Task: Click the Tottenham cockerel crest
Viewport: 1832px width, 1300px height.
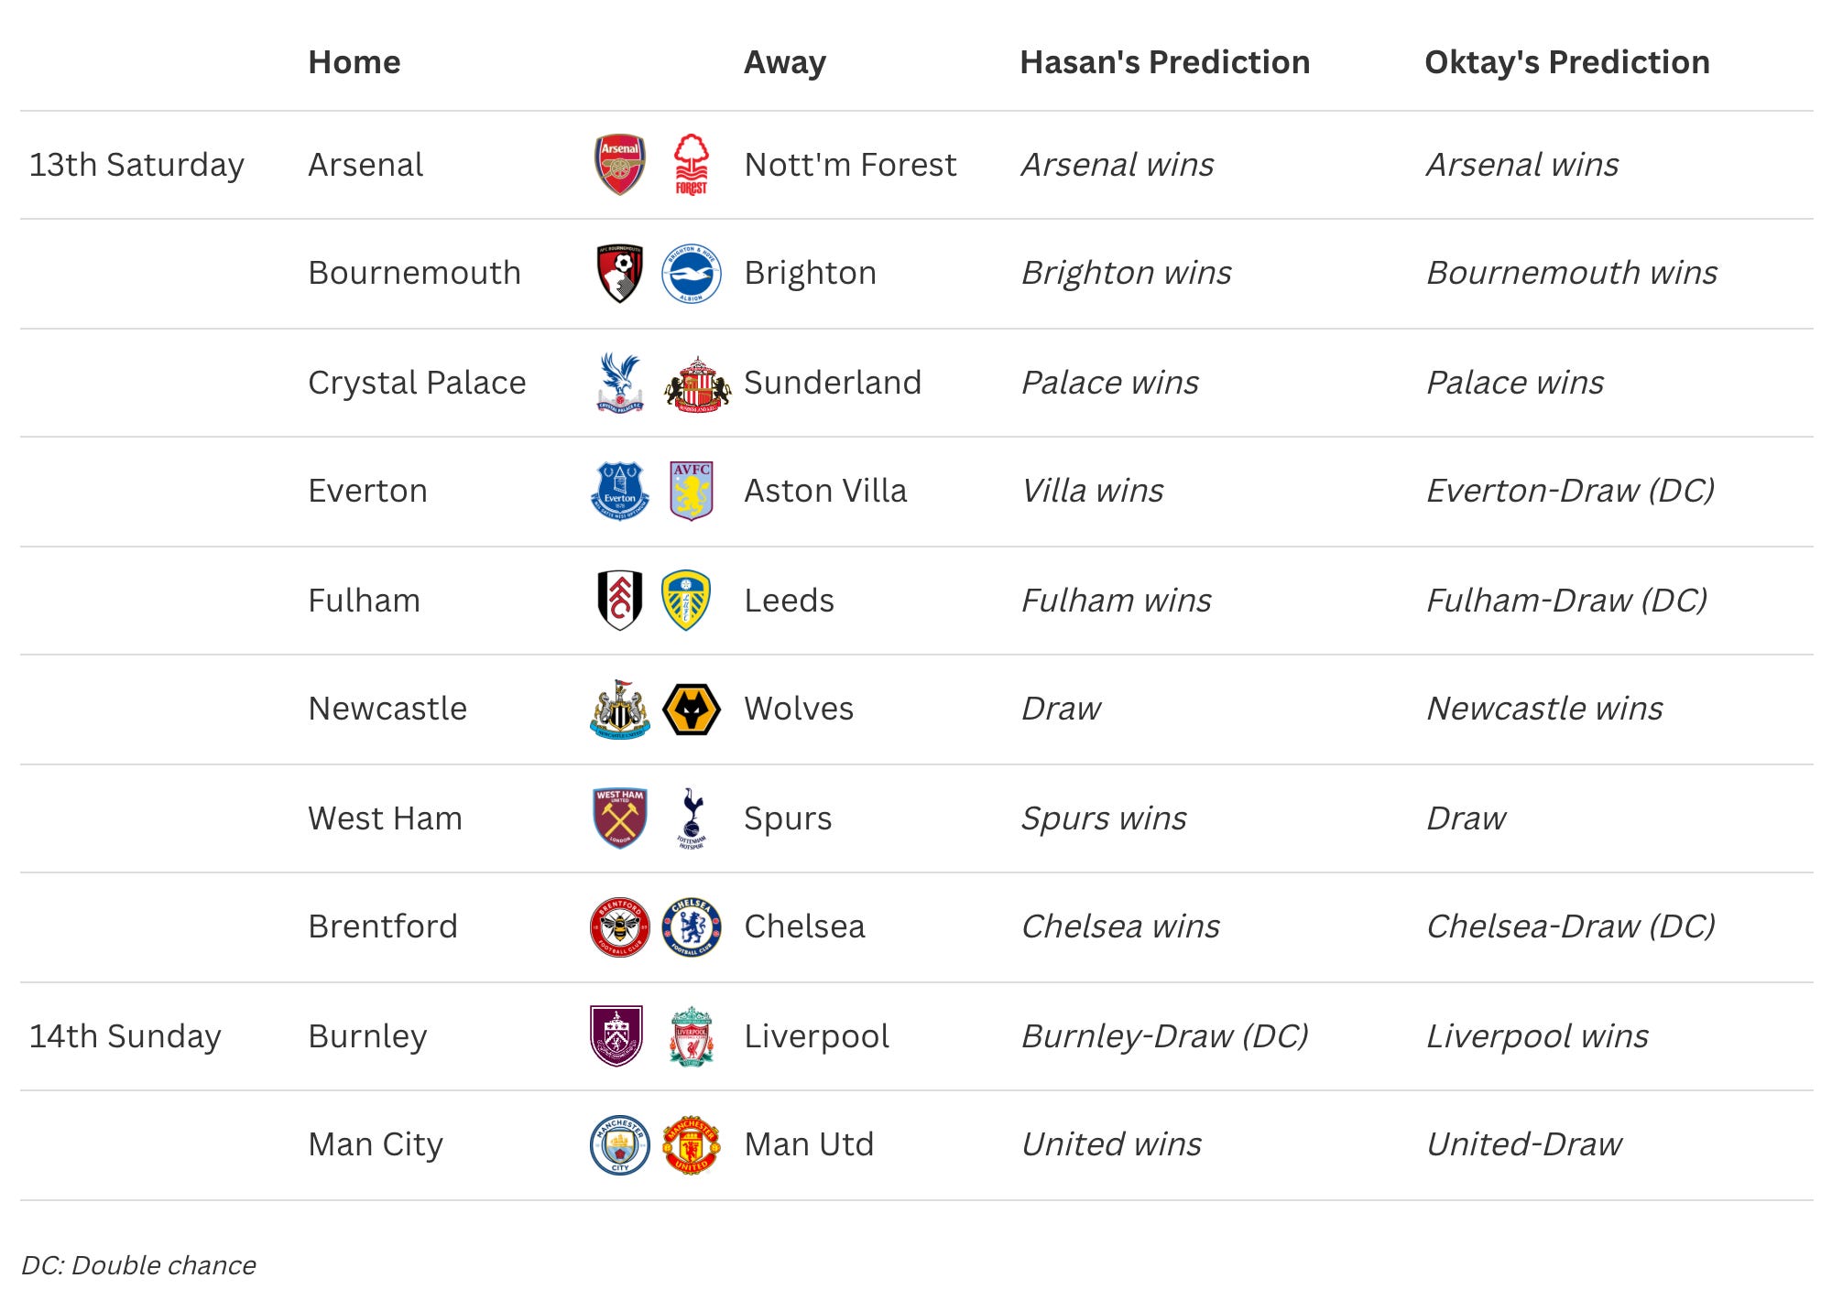Action: click(x=691, y=818)
